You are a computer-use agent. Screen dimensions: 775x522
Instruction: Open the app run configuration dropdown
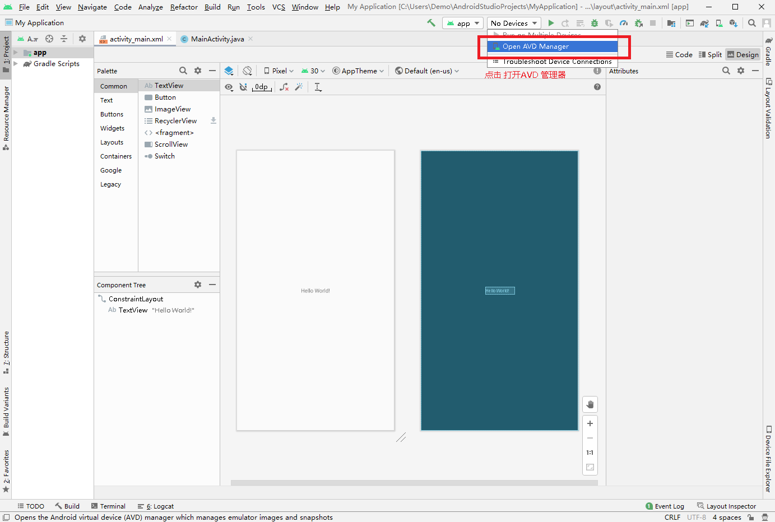tap(463, 23)
